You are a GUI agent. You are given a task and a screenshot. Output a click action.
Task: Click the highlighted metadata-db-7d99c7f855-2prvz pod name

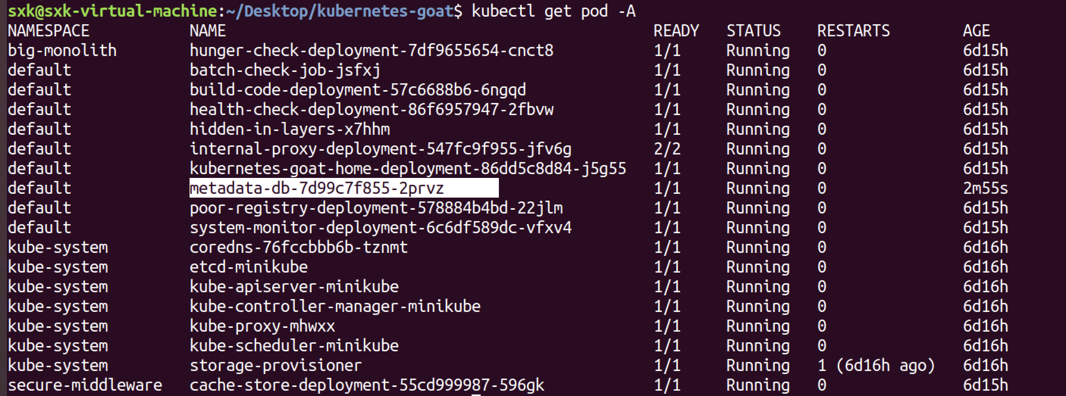pyautogui.click(x=317, y=189)
